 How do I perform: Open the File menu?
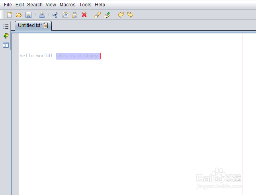tap(8, 5)
